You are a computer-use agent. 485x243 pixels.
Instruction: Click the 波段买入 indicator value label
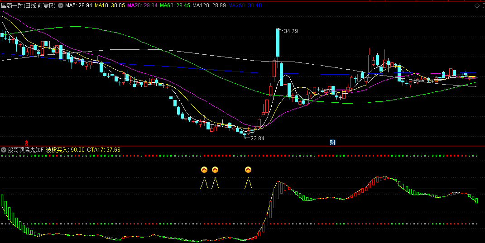coord(65,149)
